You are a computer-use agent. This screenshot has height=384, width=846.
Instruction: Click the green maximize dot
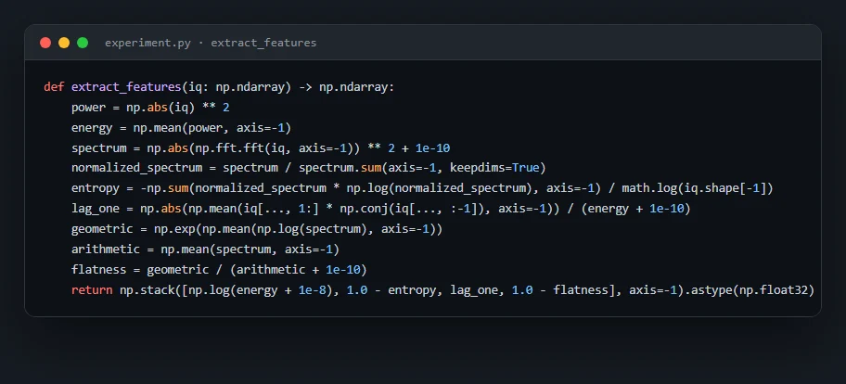pos(83,43)
